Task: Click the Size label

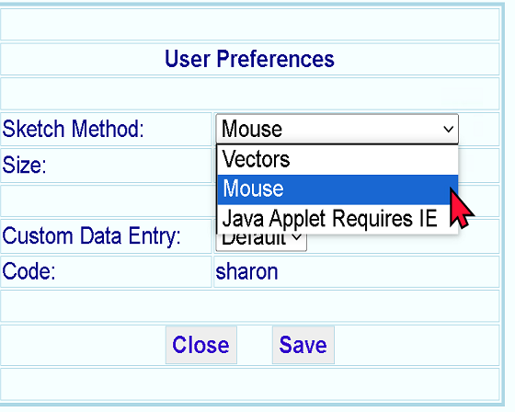Action: pos(24,165)
